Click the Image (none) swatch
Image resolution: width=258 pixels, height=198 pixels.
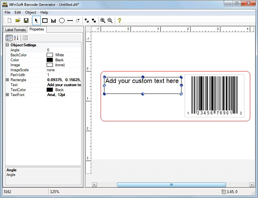(50, 65)
